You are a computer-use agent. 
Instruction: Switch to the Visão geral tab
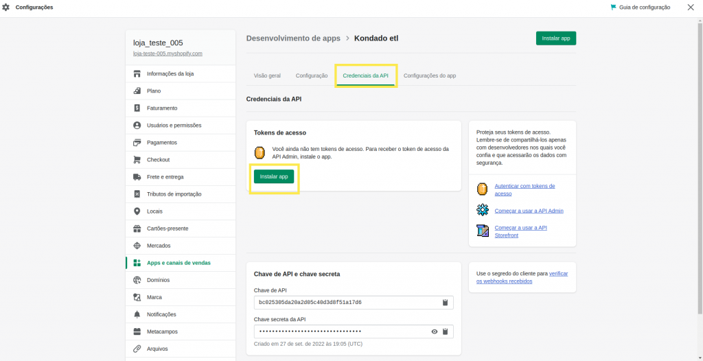pos(267,75)
